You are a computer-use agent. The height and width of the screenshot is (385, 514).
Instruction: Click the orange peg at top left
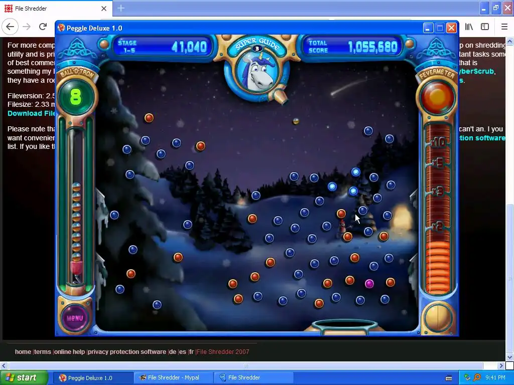pyautogui.click(x=149, y=117)
